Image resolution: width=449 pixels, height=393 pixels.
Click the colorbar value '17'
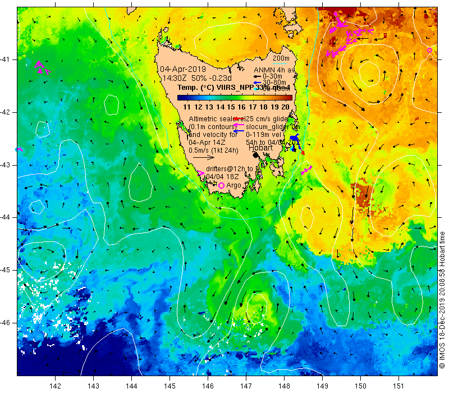pos(253,107)
